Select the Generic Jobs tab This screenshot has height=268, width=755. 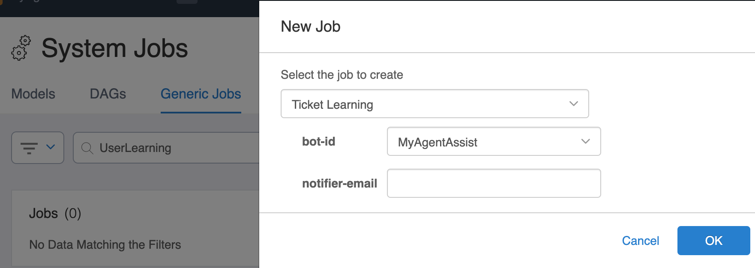201,94
